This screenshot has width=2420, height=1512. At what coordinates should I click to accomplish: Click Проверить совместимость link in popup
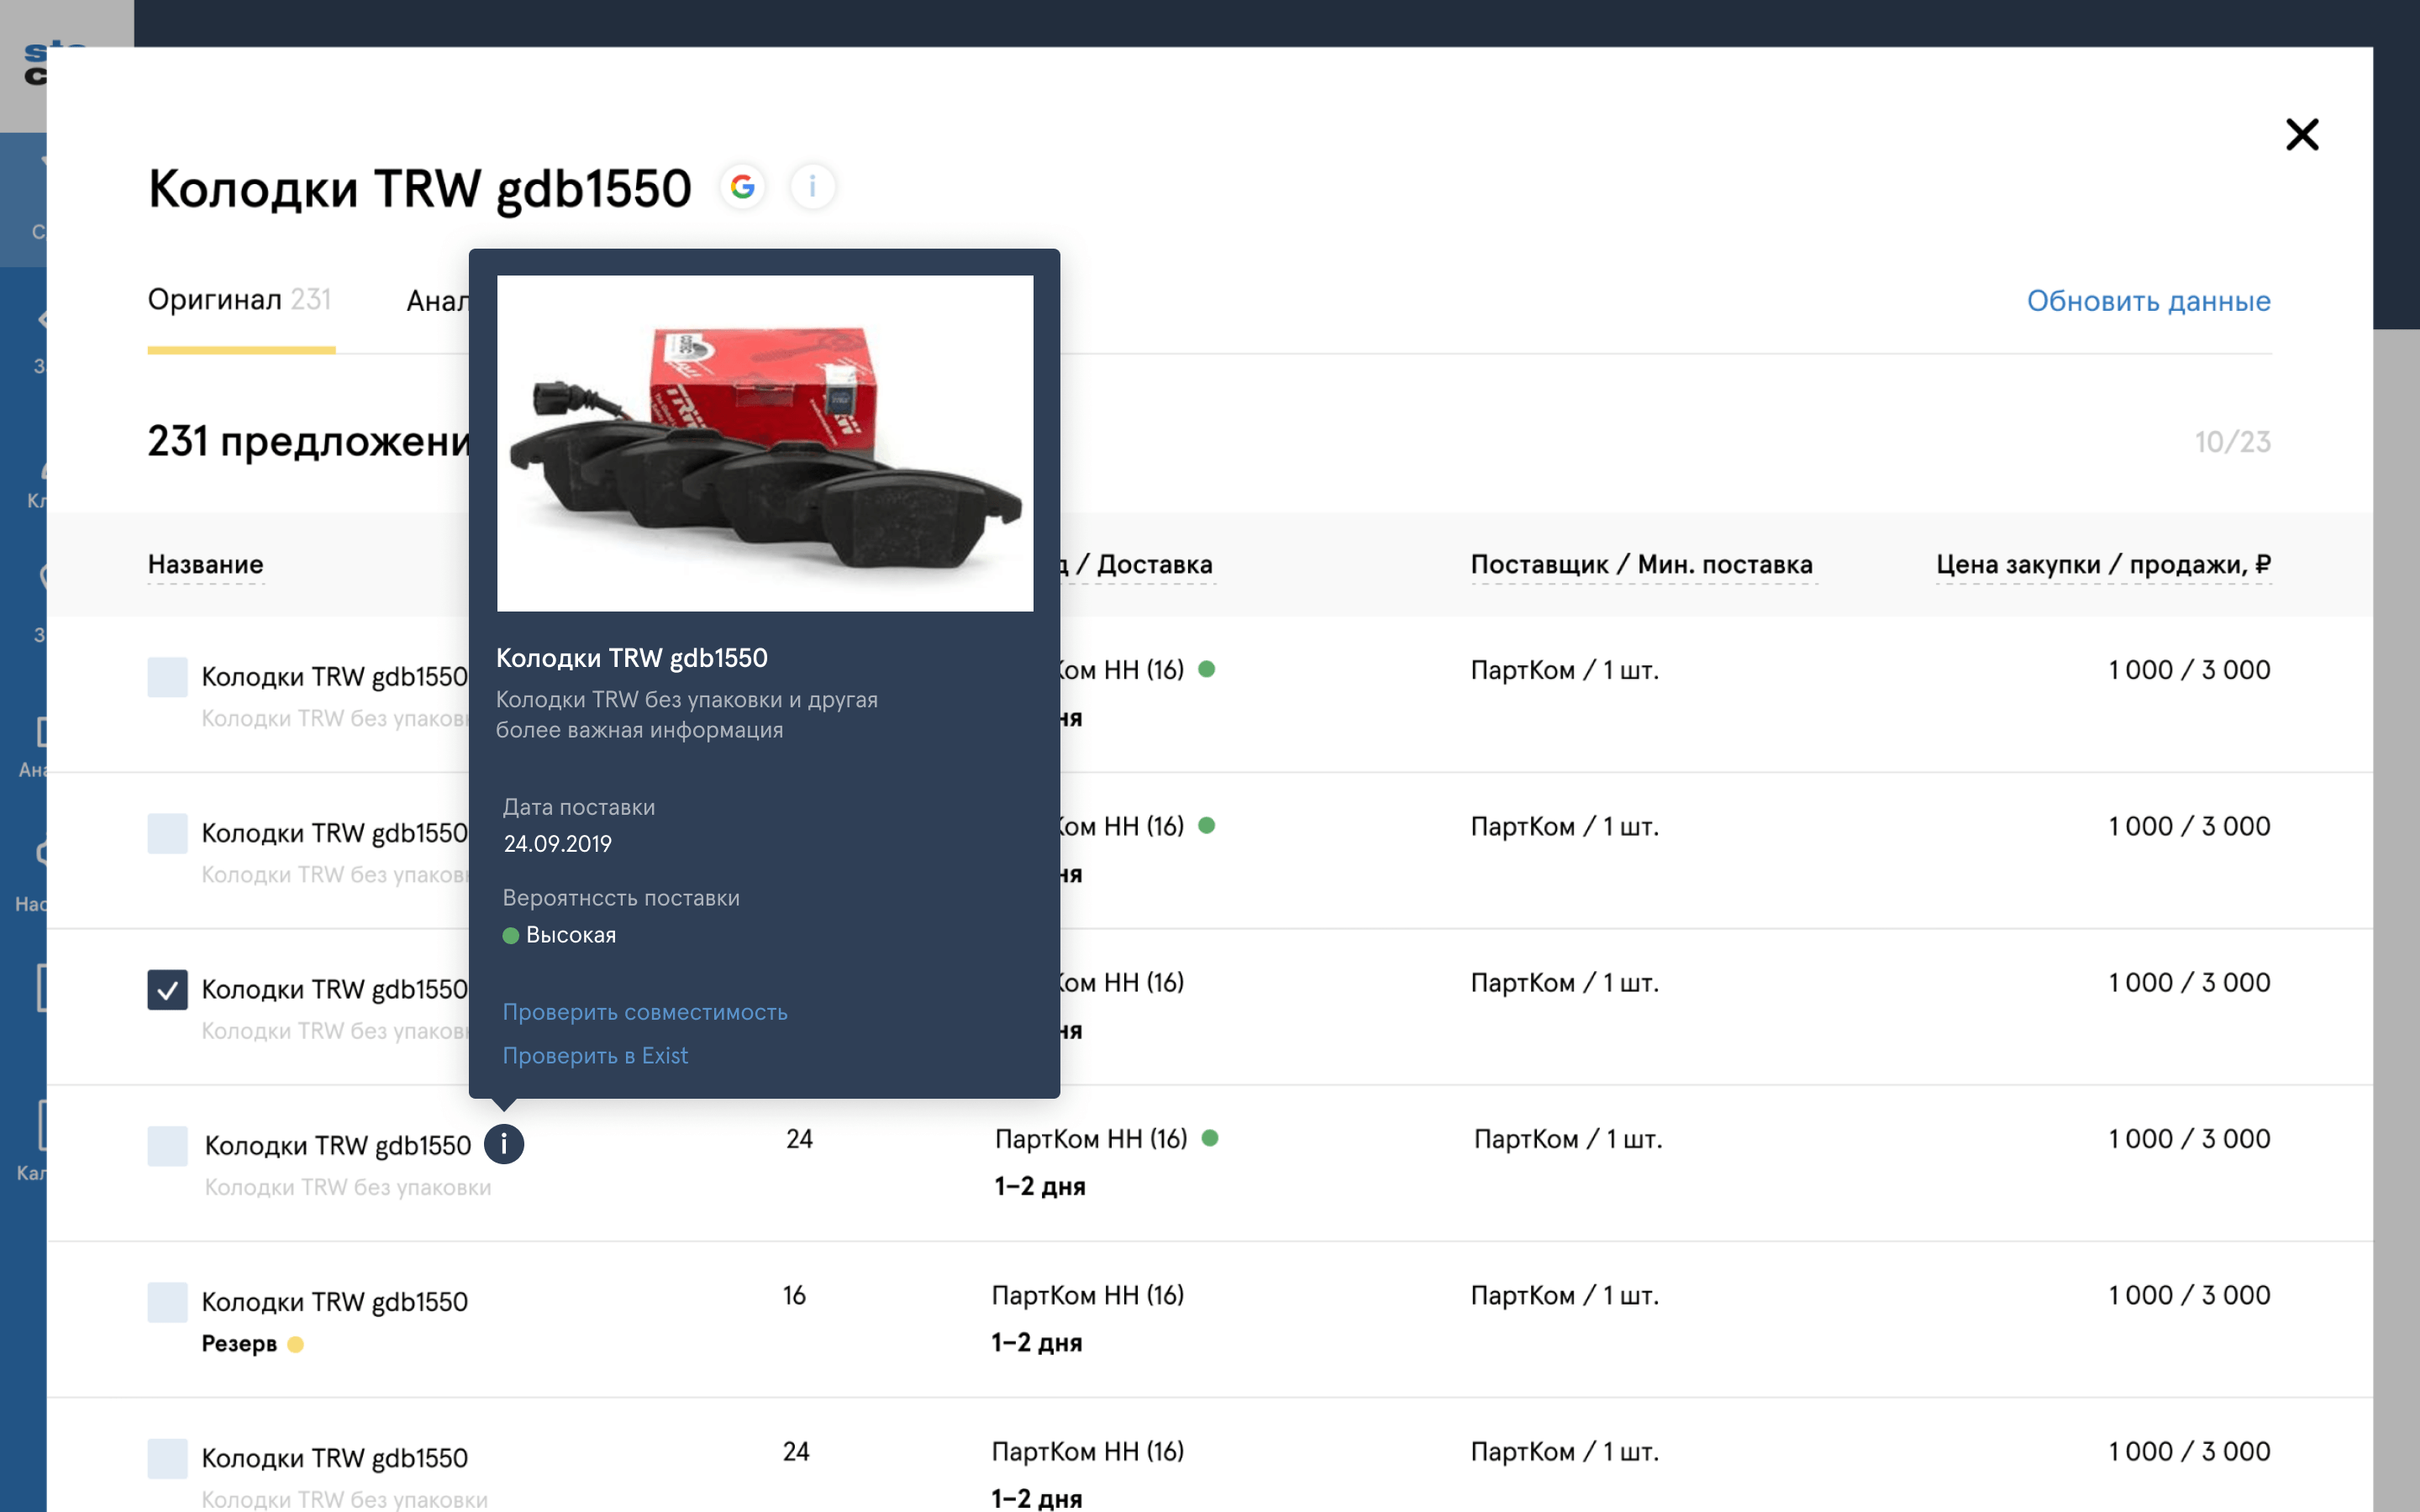(x=645, y=1012)
